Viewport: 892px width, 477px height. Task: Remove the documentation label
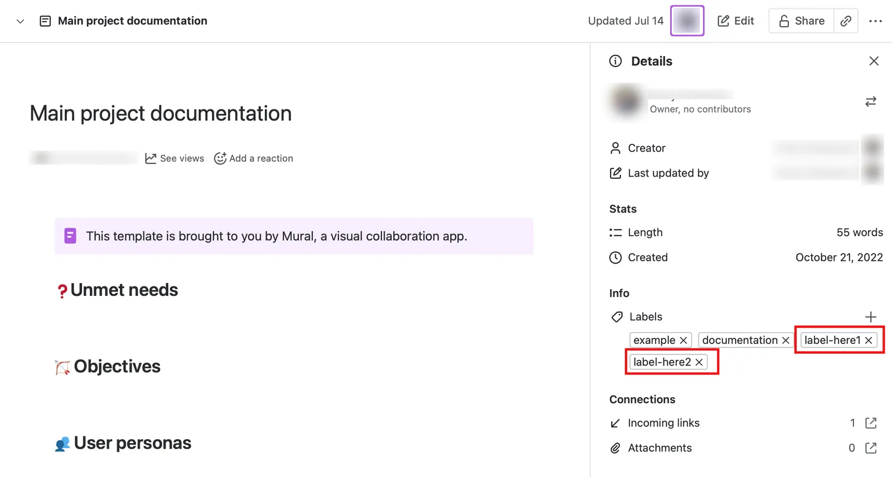tap(786, 340)
